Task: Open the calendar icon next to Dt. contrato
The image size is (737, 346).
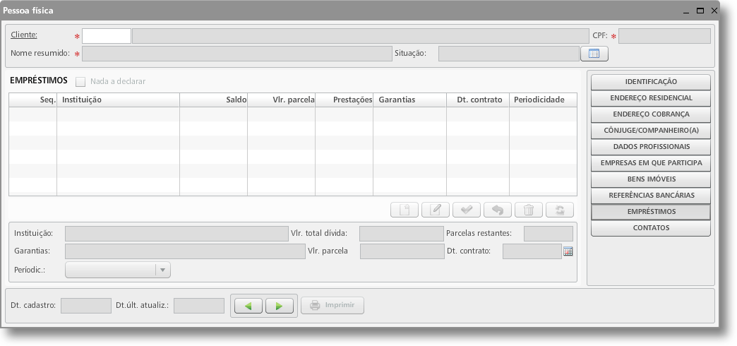Action: coord(568,251)
